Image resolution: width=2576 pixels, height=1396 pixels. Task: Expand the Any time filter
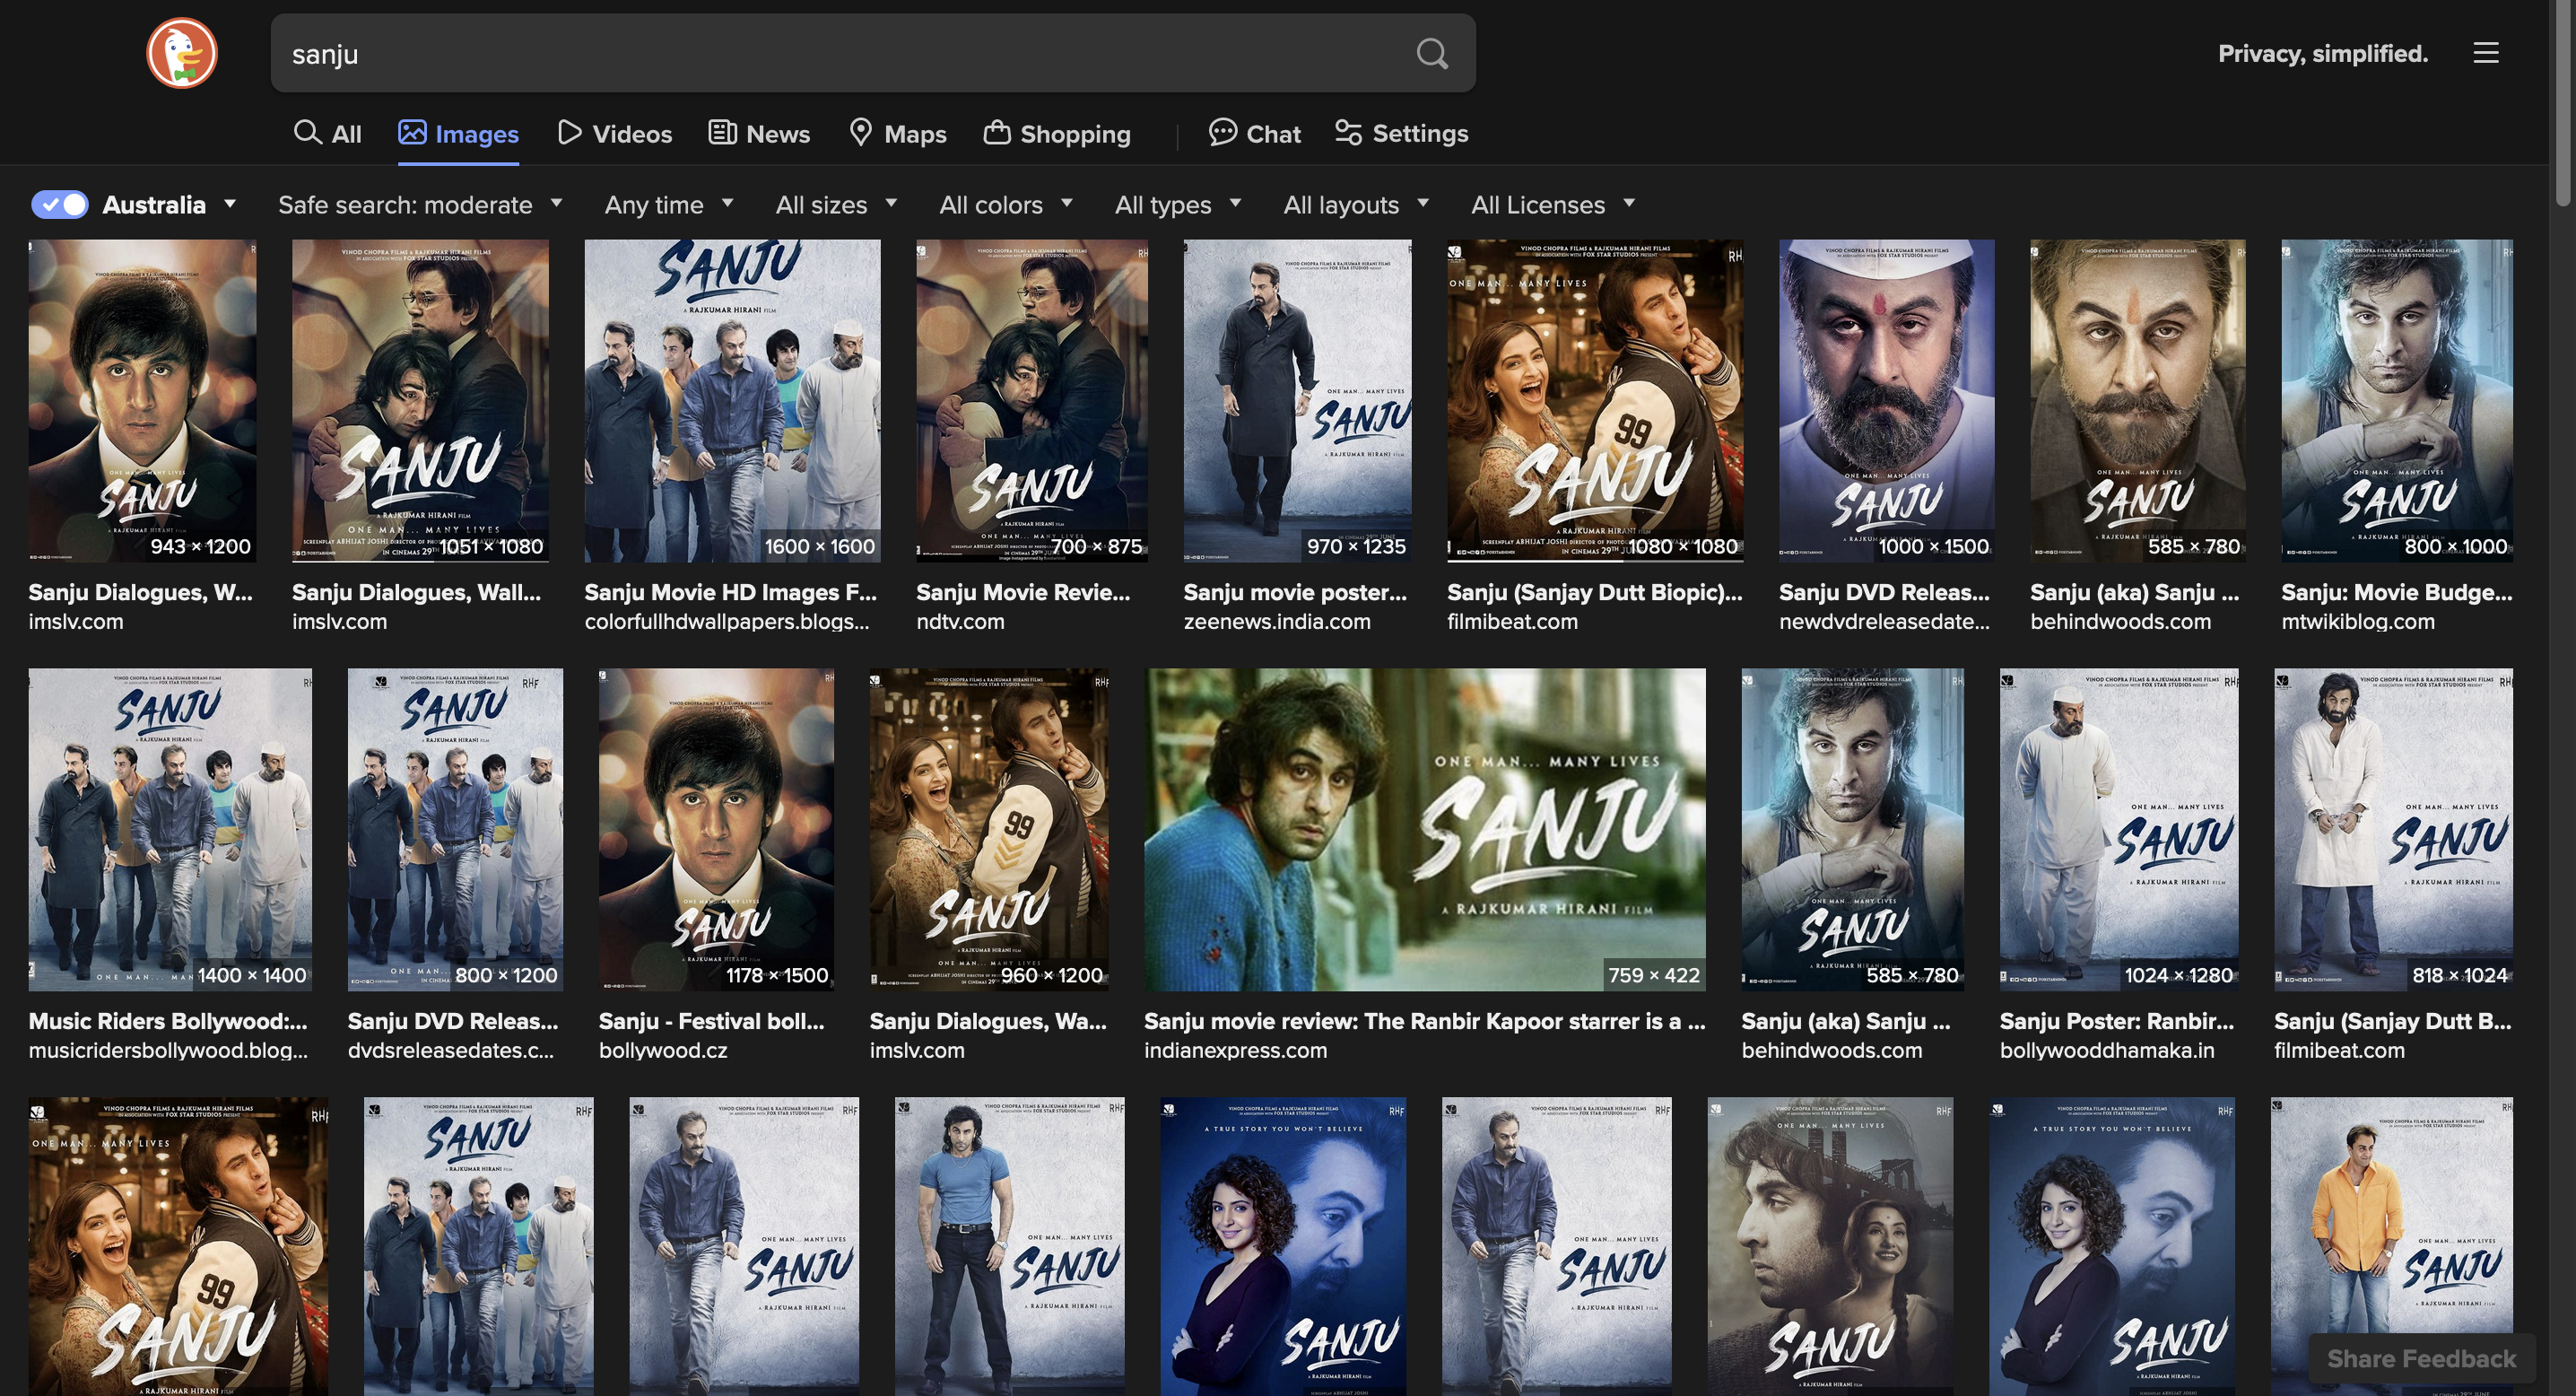[669, 204]
